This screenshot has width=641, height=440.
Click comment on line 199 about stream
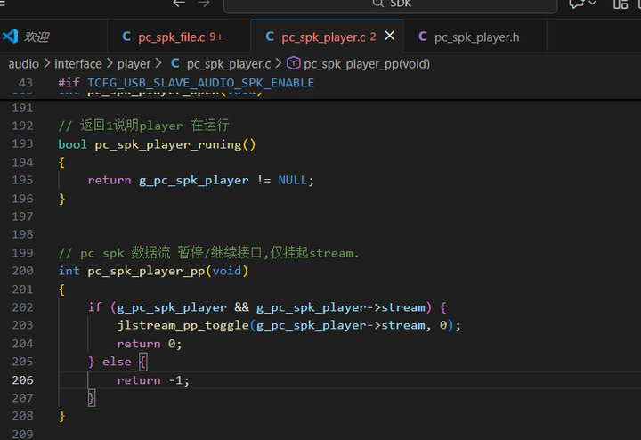(208, 252)
